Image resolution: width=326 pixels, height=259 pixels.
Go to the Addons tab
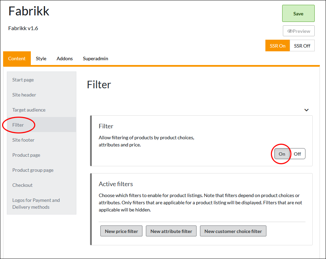[65, 59]
